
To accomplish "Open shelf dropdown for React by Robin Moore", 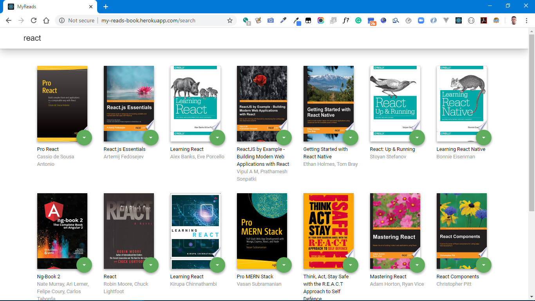I will coord(151,265).
